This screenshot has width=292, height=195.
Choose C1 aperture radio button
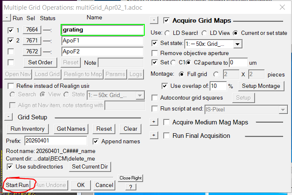click(173, 63)
